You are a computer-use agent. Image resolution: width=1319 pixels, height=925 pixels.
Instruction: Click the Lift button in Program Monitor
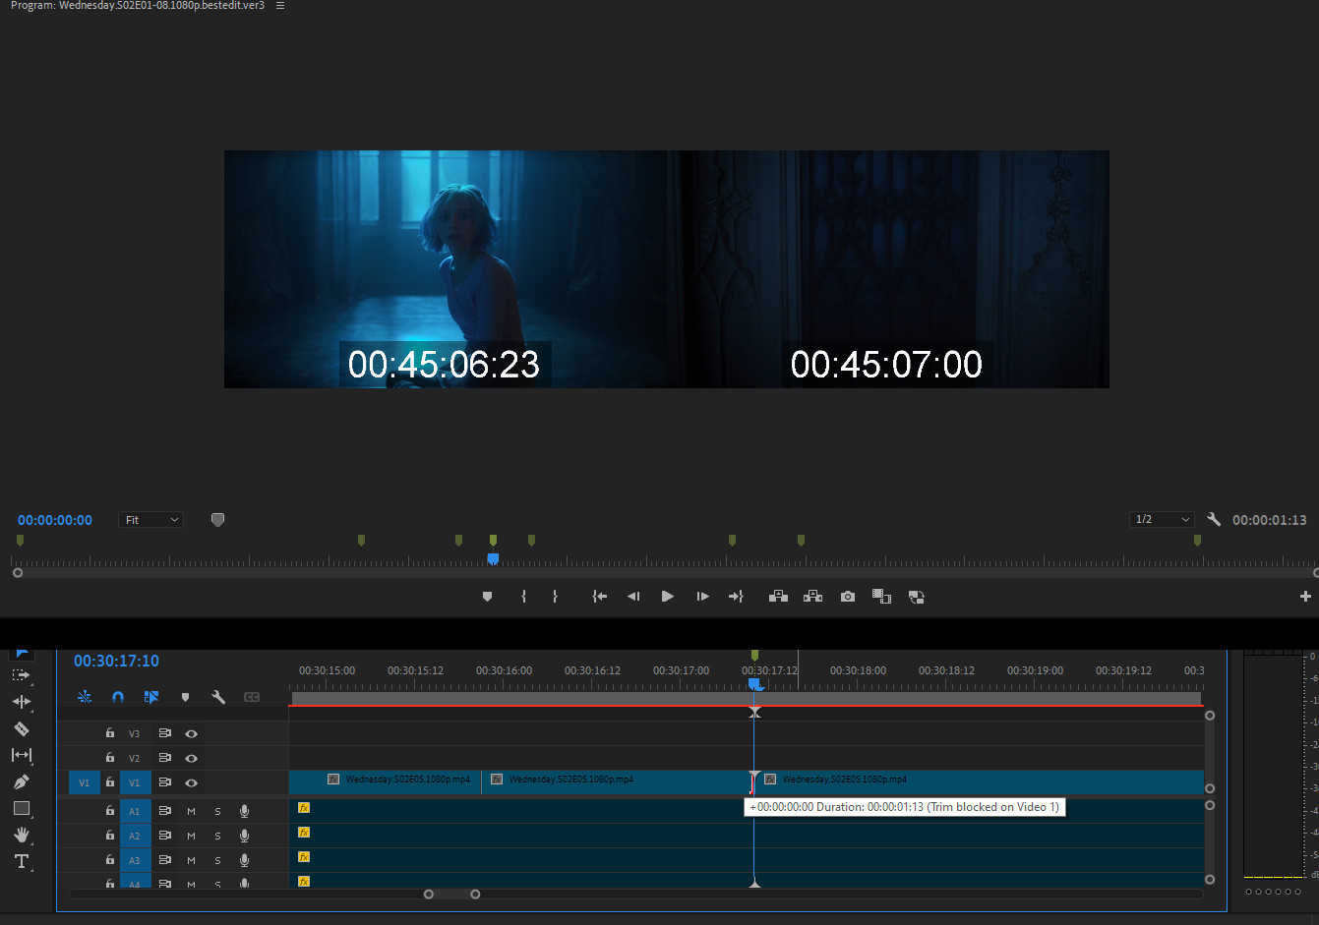778,597
